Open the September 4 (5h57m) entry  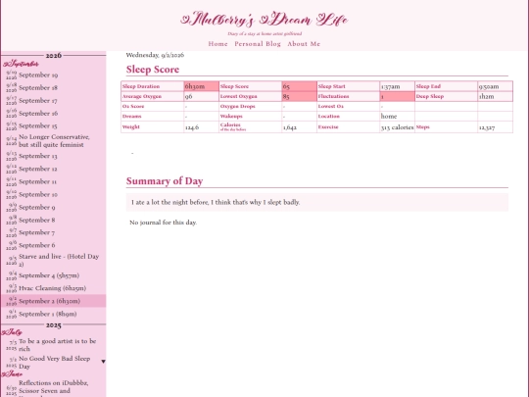pyautogui.click(x=49, y=275)
